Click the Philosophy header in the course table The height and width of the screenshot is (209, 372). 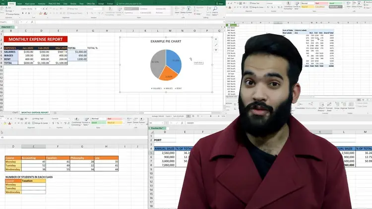pyautogui.click(x=82, y=158)
